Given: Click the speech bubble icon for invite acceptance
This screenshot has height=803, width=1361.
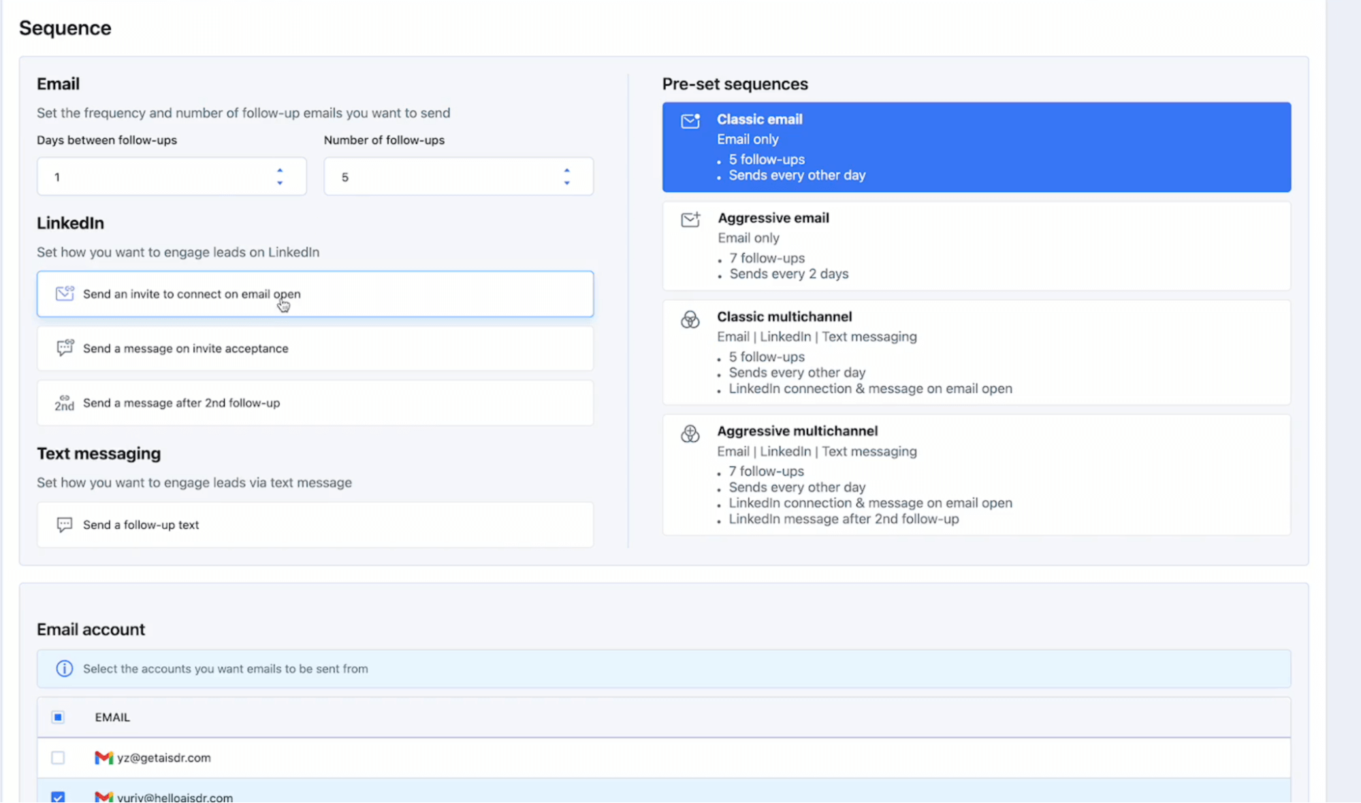Looking at the screenshot, I should 65,348.
